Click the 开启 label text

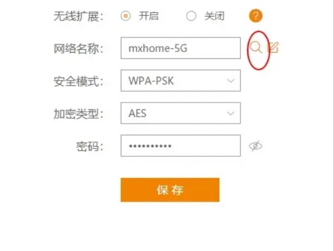click(148, 16)
